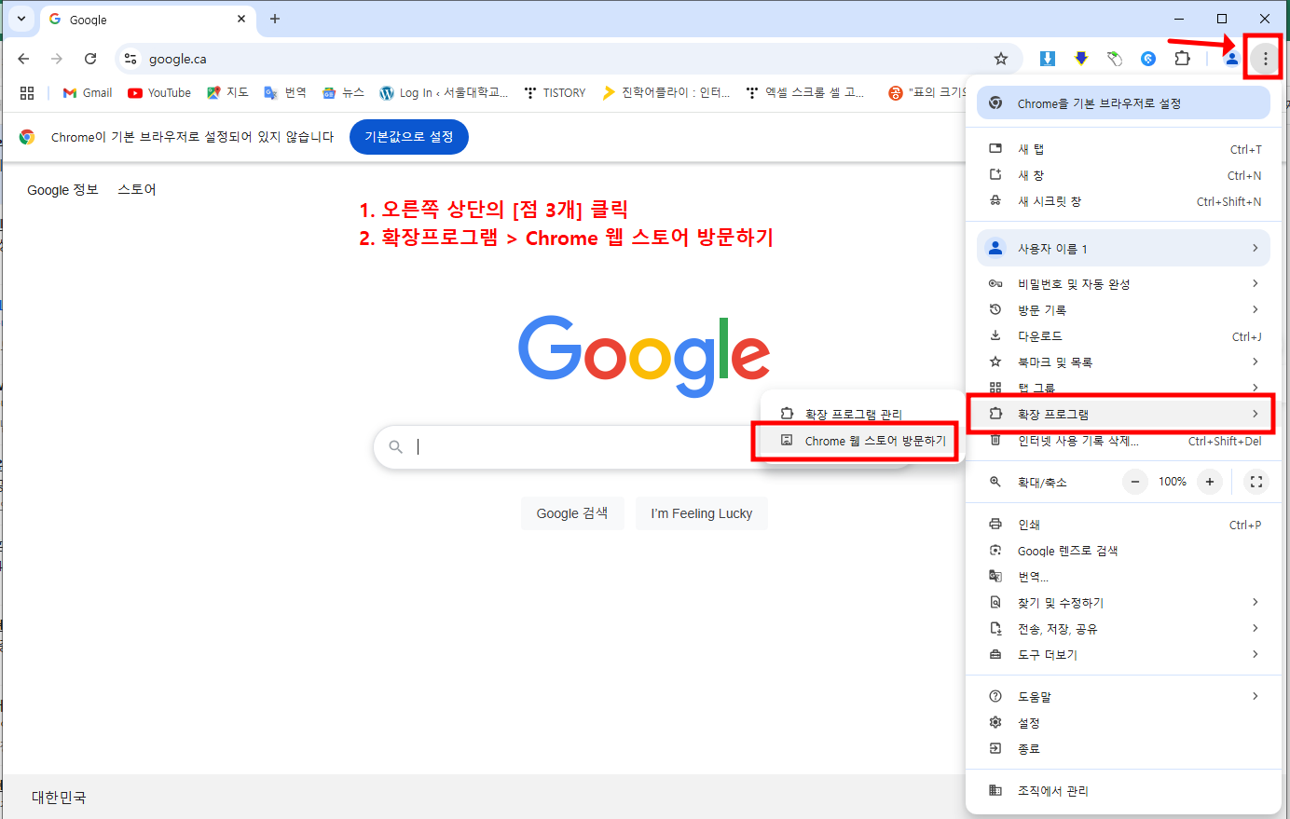
Task: Go forward with the forward arrow
Action: point(57,59)
